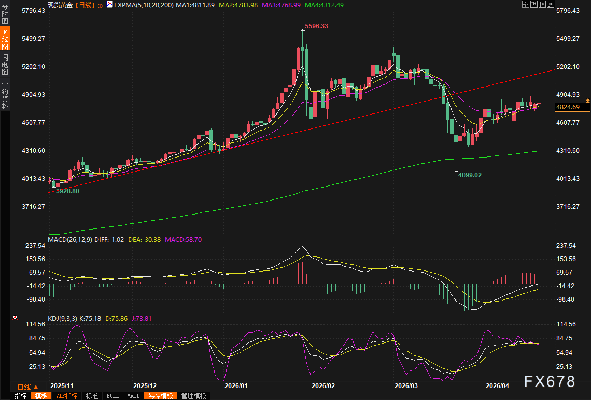Screen dimensions: 591x400
Task: Click the orange price alert arrow on right axis
Action: (x=588, y=99)
